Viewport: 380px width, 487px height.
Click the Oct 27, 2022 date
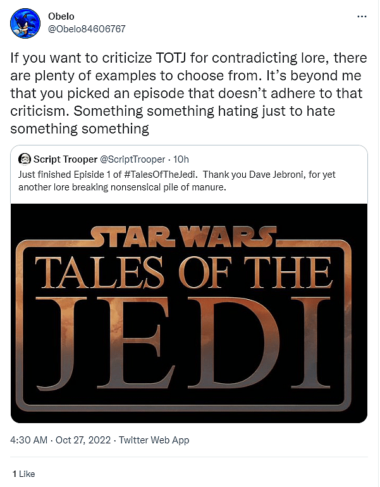pos(84,440)
